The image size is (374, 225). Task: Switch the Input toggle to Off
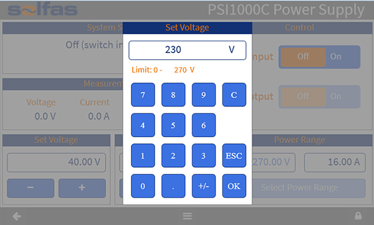pyautogui.click(x=303, y=57)
